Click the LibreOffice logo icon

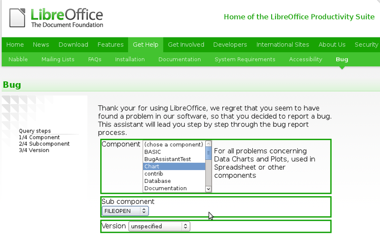pyautogui.click(x=18, y=18)
